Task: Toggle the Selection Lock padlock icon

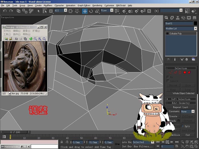Action: coord(62,142)
